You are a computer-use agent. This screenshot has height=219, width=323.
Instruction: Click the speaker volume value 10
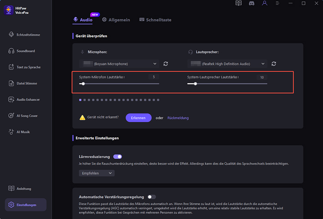[262, 77]
